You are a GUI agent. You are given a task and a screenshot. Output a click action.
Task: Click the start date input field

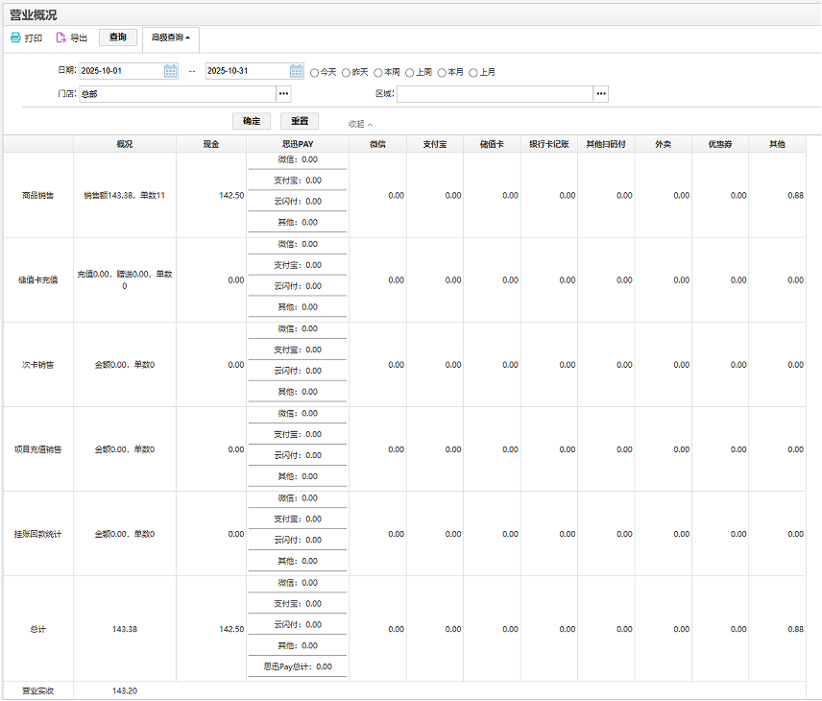121,71
